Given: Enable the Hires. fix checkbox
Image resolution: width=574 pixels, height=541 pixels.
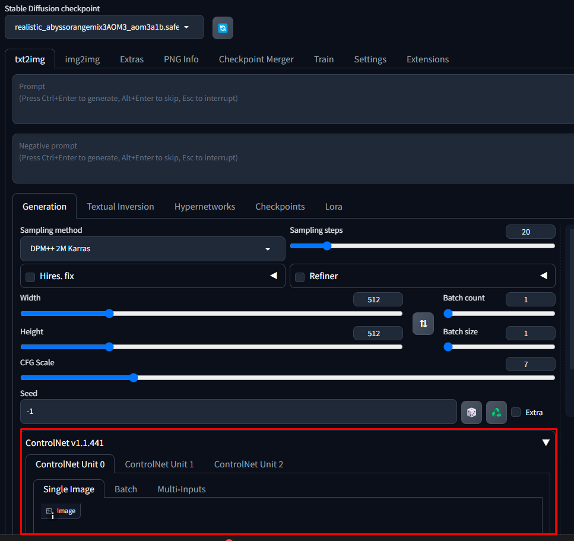Looking at the screenshot, I should [30, 277].
